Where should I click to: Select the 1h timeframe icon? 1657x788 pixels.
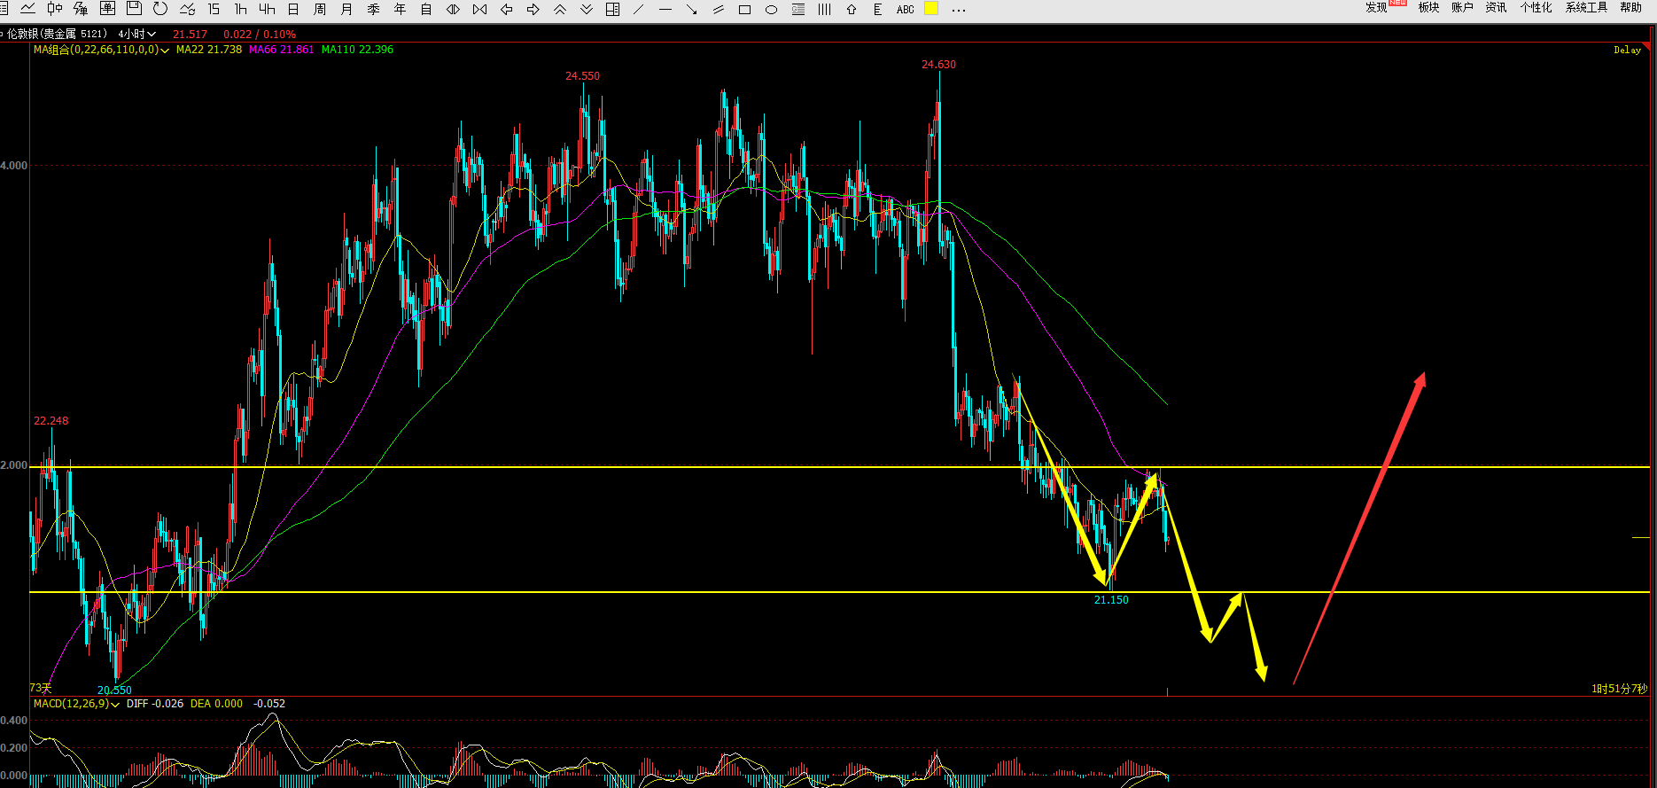point(240,9)
